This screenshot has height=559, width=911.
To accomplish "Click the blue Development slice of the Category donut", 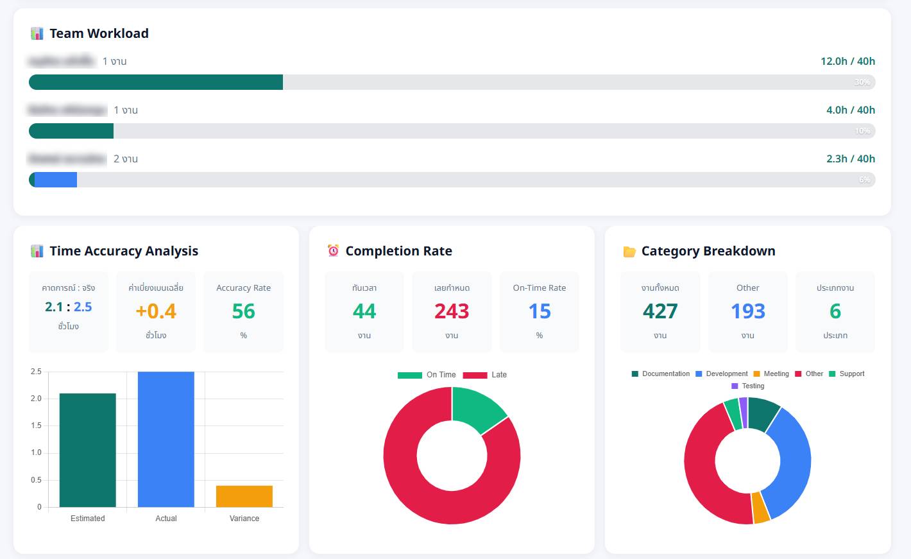I will (x=792, y=462).
